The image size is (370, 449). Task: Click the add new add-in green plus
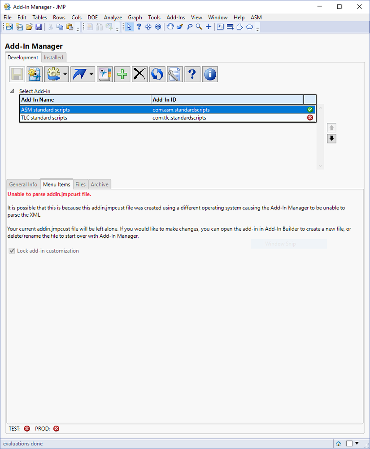click(x=122, y=75)
